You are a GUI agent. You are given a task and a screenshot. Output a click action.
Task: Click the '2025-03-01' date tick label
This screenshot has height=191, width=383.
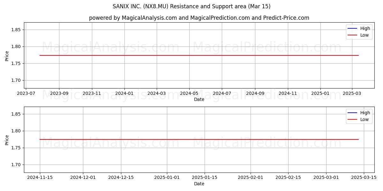click(x=326, y=178)
